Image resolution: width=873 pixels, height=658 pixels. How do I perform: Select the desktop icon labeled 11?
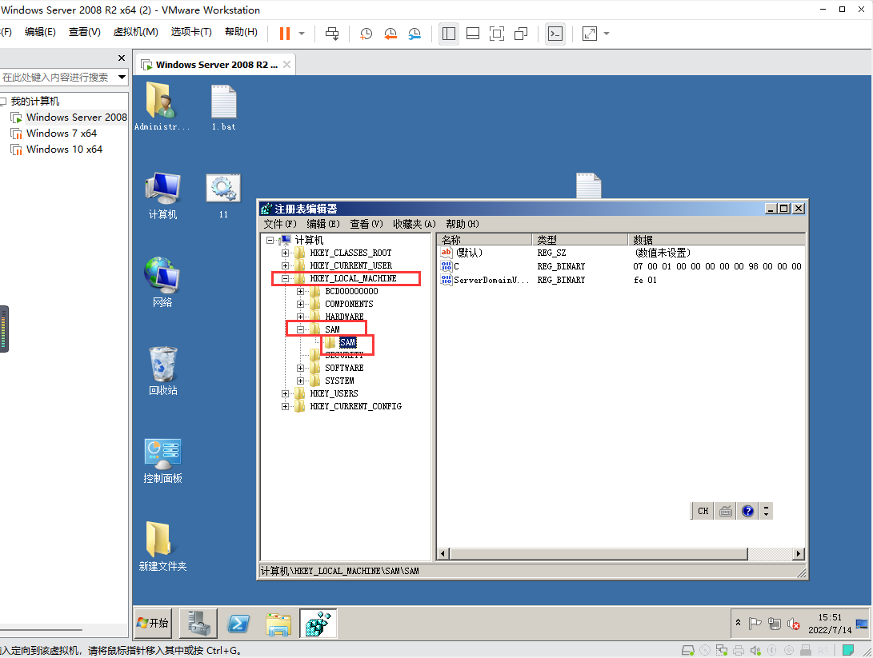coord(223,195)
